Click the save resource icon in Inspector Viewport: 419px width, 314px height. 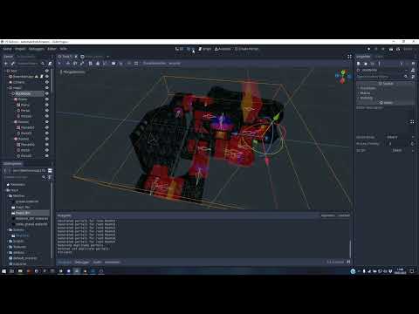click(372, 64)
